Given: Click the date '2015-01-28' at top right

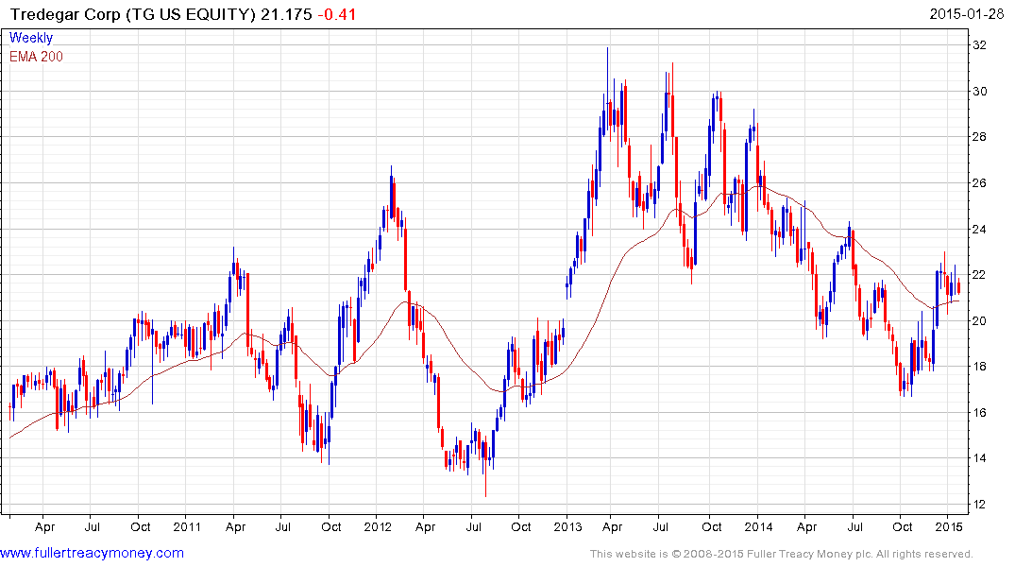Looking at the screenshot, I should (x=967, y=13).
